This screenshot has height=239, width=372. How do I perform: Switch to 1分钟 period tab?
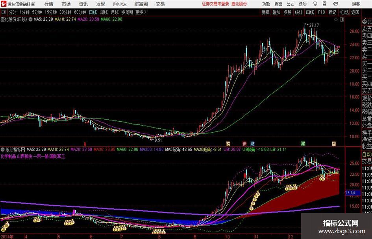[x=24, y=12]
